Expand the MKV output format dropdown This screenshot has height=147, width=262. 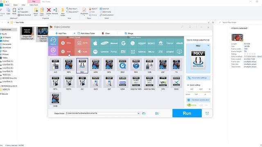208,45
